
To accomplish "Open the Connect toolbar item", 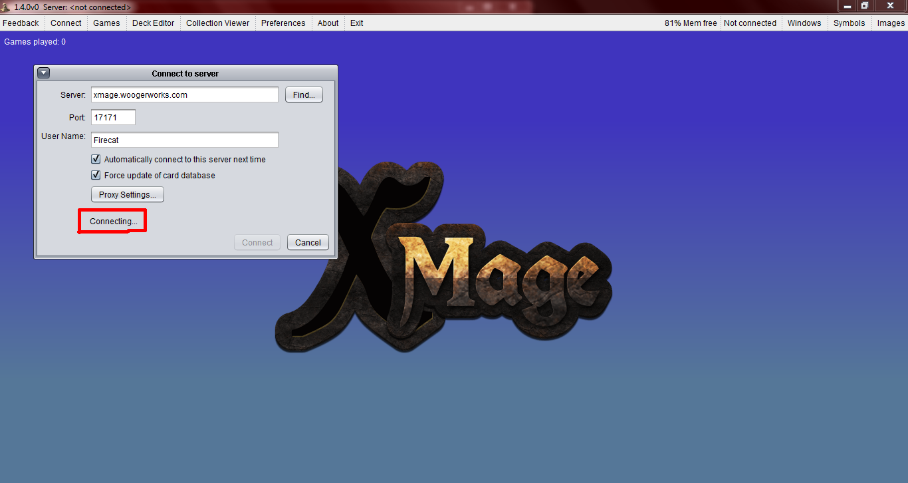I will [x=66, y=23].
